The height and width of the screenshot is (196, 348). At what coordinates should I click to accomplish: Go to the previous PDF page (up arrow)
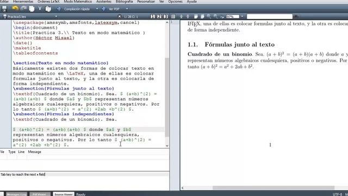(181, 16)
